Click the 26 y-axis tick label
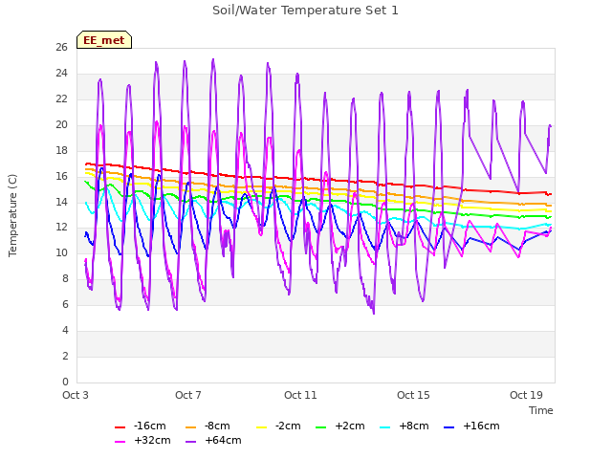The width and height of the screenshot is (612, 459). coord(61,47)
